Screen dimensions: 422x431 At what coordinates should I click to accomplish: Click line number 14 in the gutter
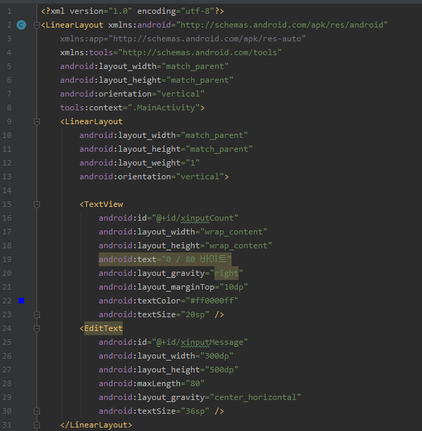pyautogui.click(x=7, y=190)
